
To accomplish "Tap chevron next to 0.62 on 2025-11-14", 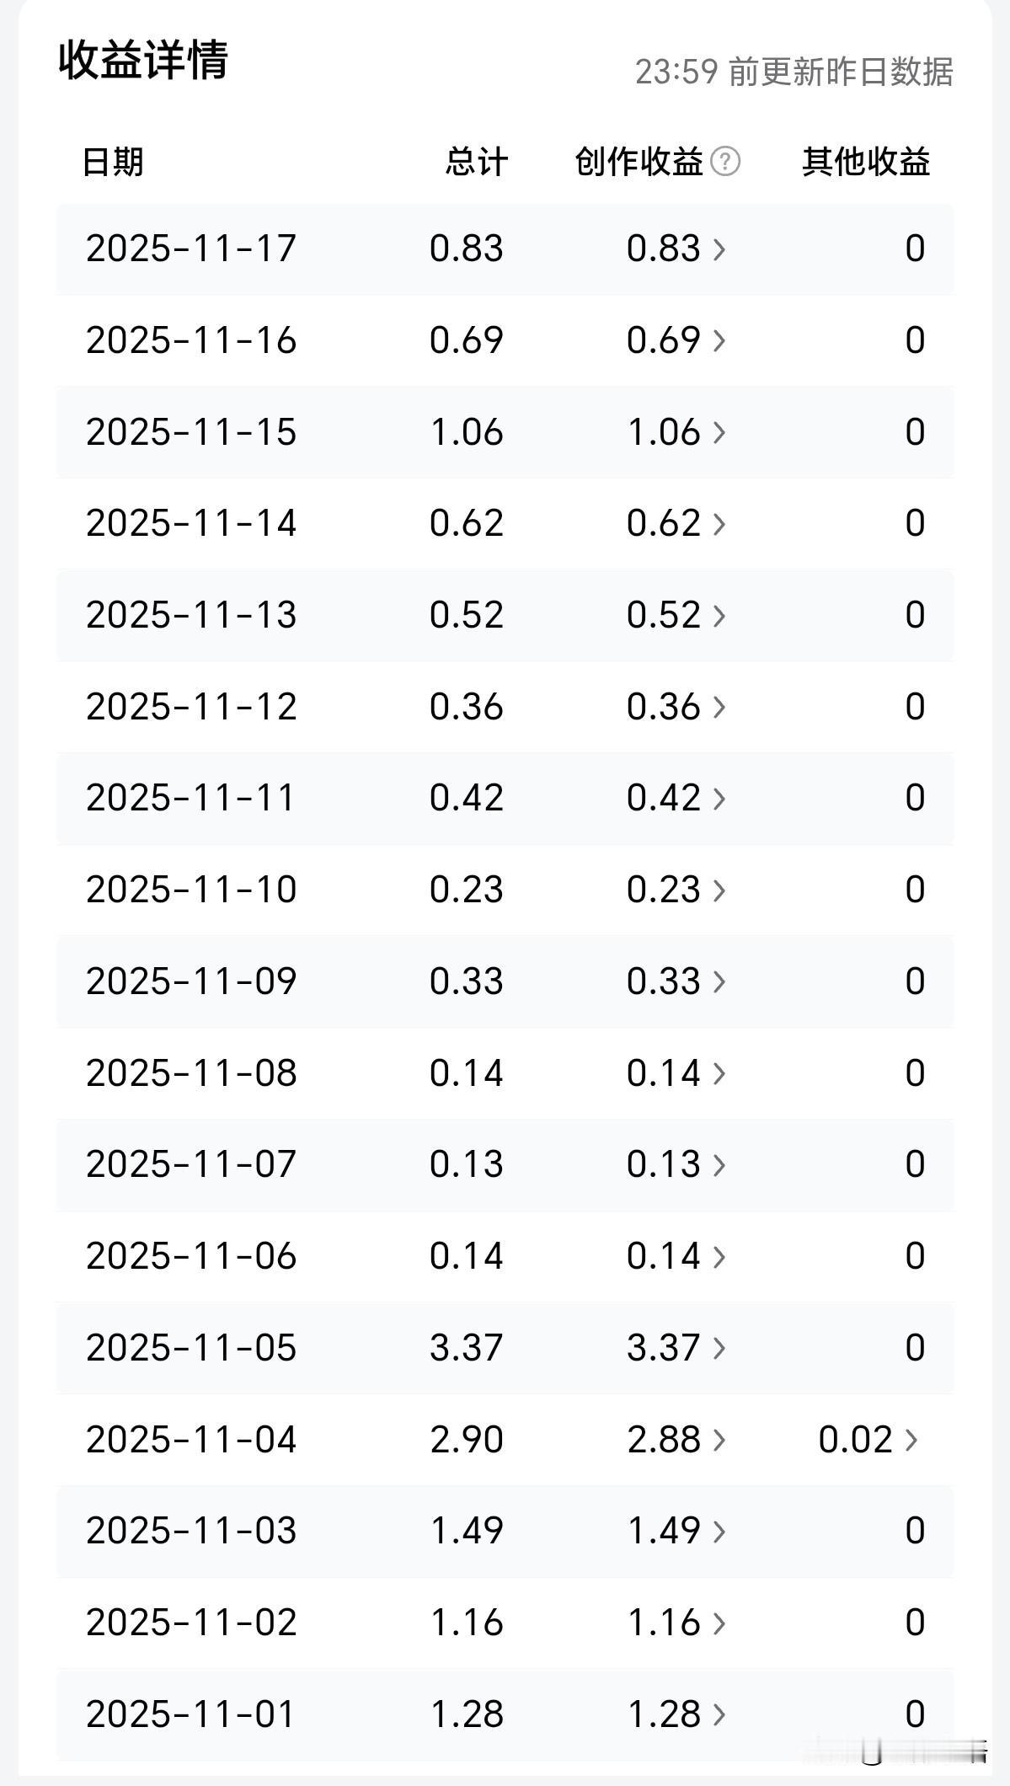I will (719, 523).
